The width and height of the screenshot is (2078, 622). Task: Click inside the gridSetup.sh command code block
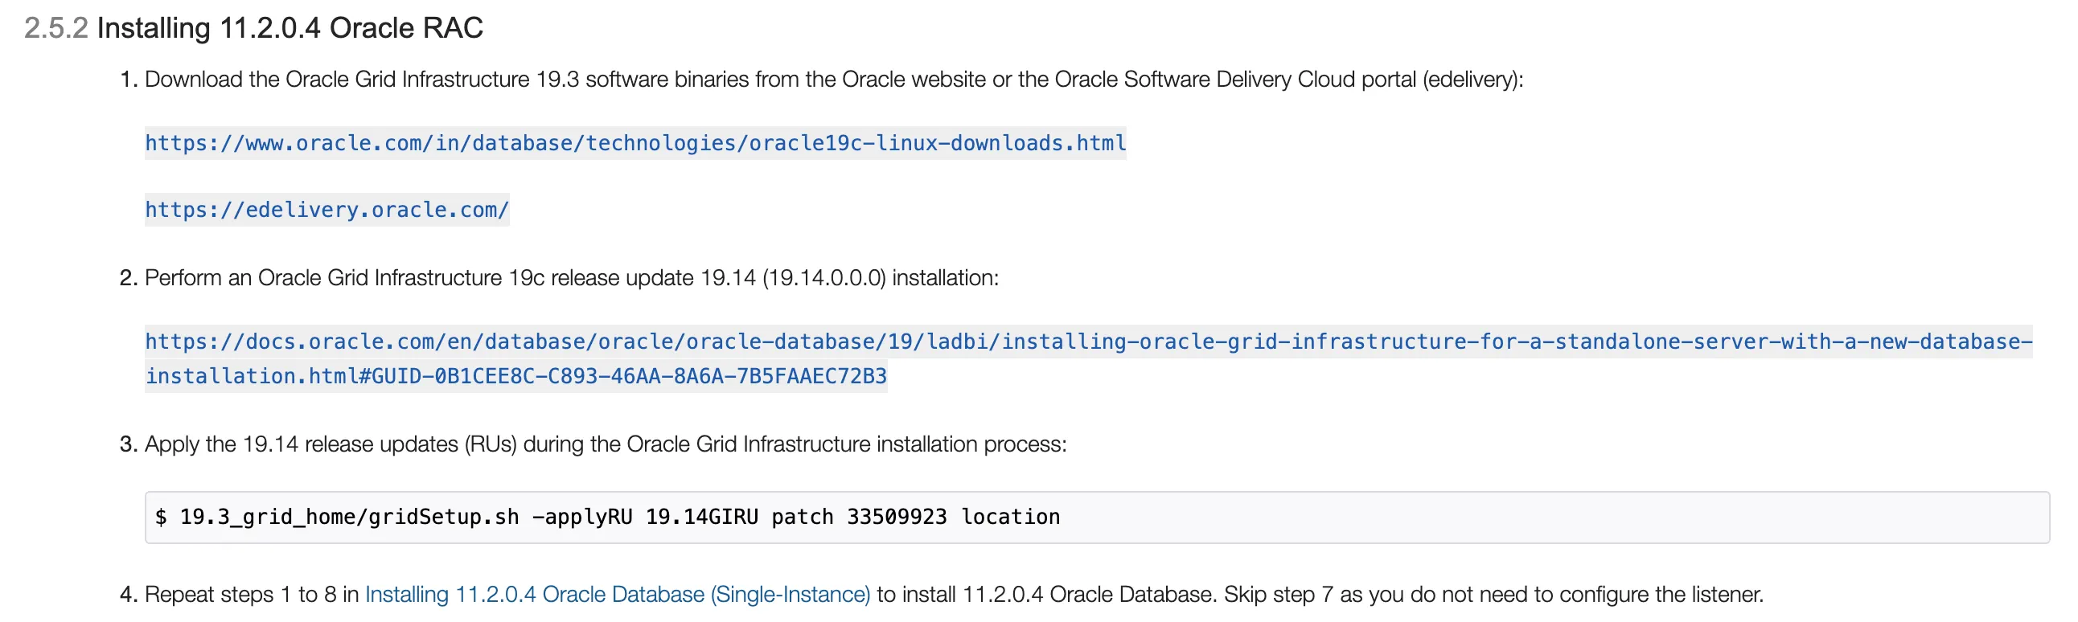point(1452,518)
